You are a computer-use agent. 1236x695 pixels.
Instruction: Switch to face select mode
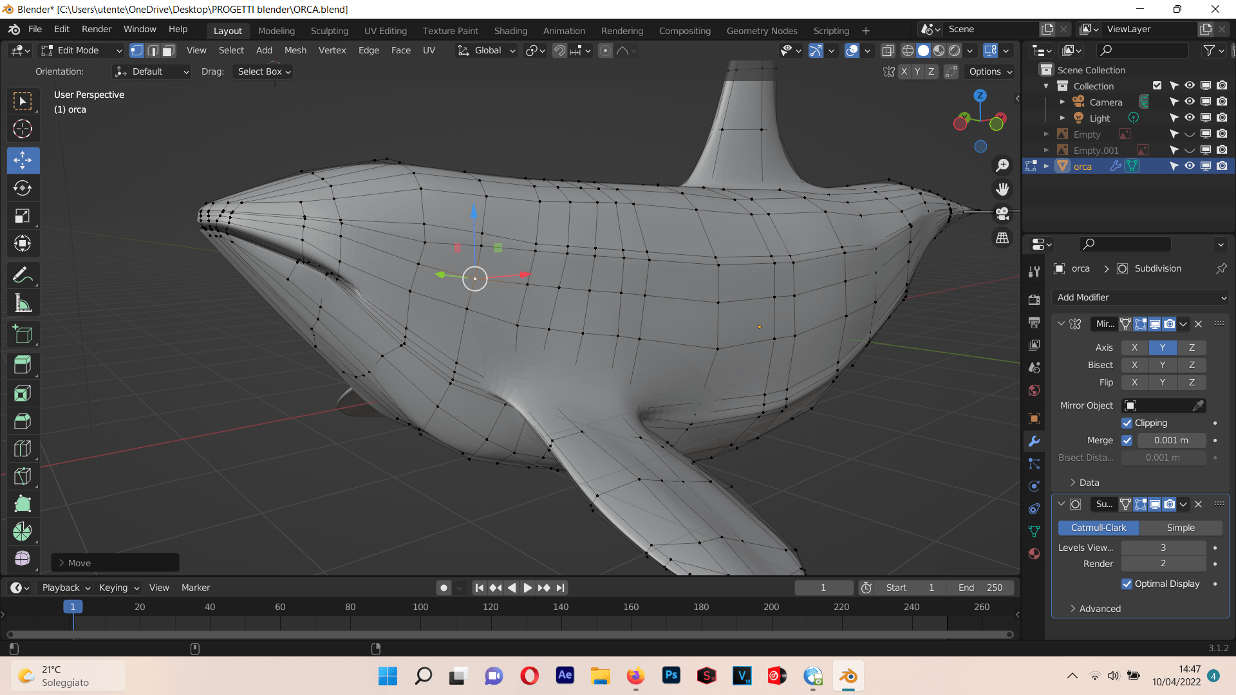pos(169,50)
